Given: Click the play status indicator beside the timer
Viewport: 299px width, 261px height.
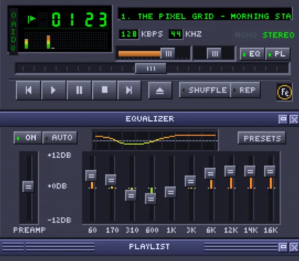Looking at the screenshot, I should [x=32, y=19].
